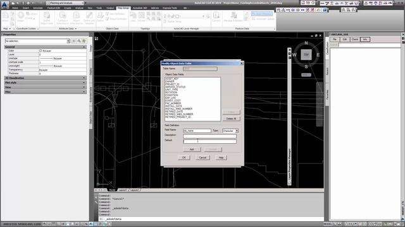Screen dimensions: 405x227
Task: Select the Transparency ByLayer value
Action: click(x=63, y=70)
